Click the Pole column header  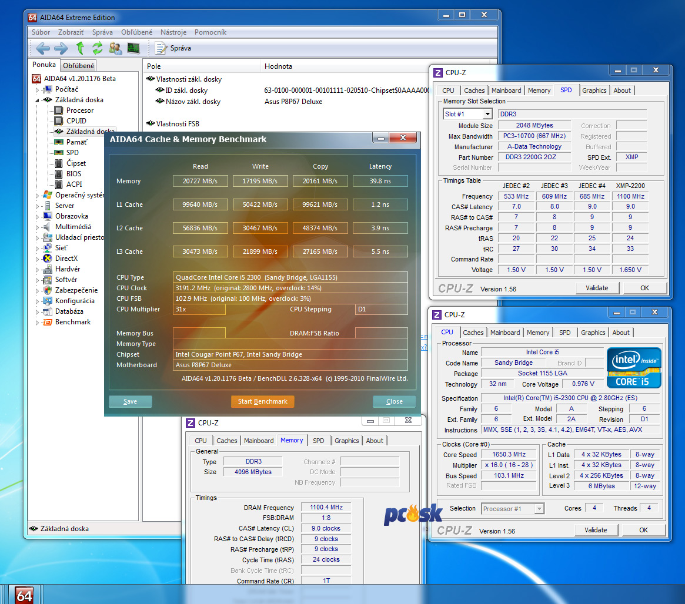(x=202, y=66)
